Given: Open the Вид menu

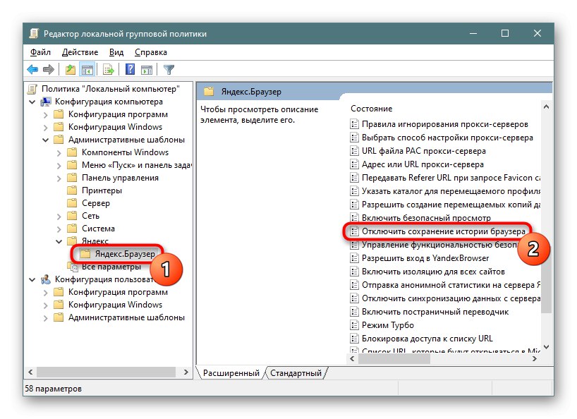Looking at the screenshot, I should 116,52.
